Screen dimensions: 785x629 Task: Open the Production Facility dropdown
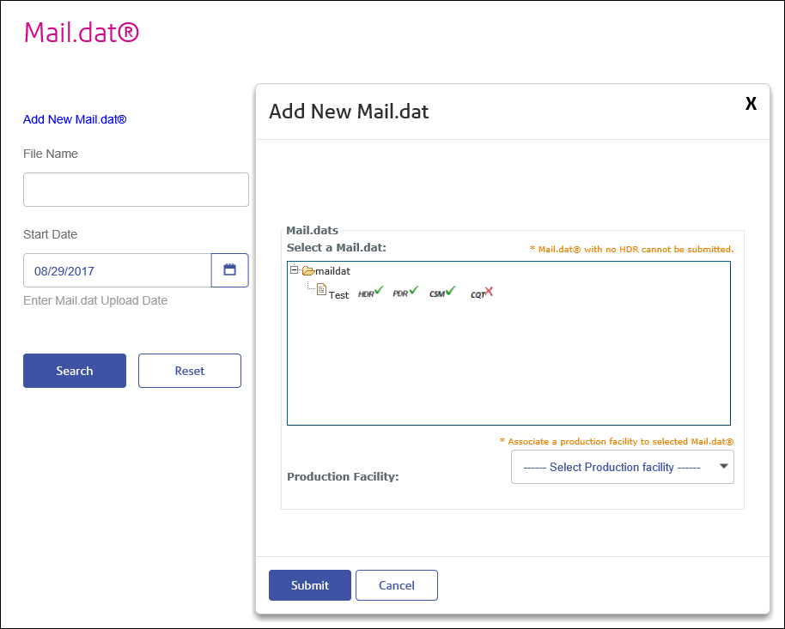622,467
